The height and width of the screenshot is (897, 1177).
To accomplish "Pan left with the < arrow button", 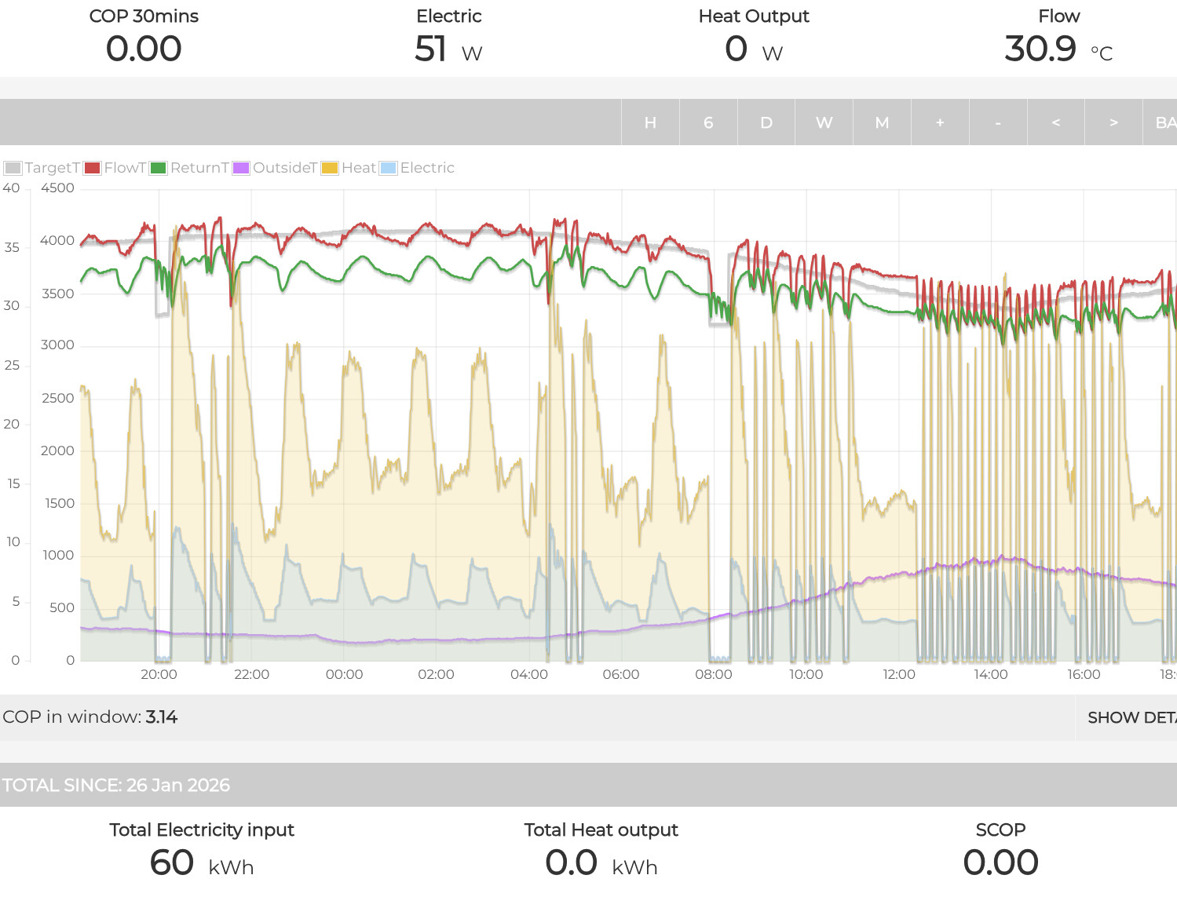I will (x=1055, y=122).
